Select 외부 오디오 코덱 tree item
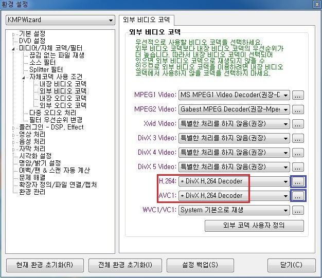 coord(63,105)
